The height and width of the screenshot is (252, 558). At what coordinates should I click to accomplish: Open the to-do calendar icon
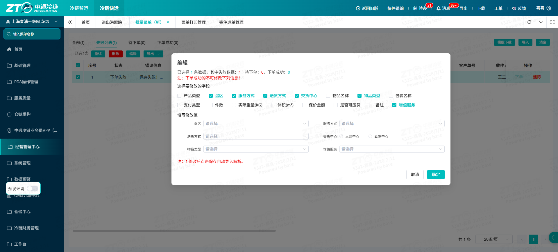tap(415, 8)
